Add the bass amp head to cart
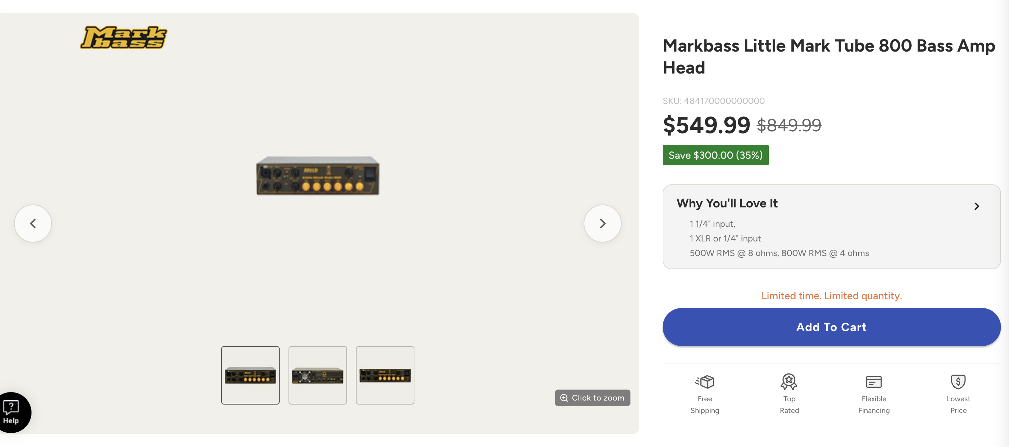 (831, 327)
